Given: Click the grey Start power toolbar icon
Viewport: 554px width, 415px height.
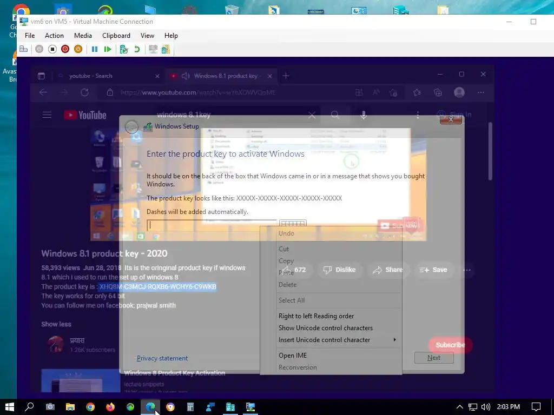Looking at the screenshot, I should click(39, 49).
